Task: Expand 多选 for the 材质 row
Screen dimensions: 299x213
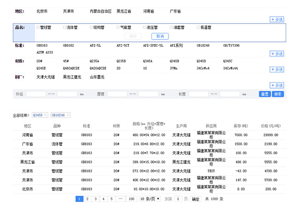Action: tap(276, 69)
